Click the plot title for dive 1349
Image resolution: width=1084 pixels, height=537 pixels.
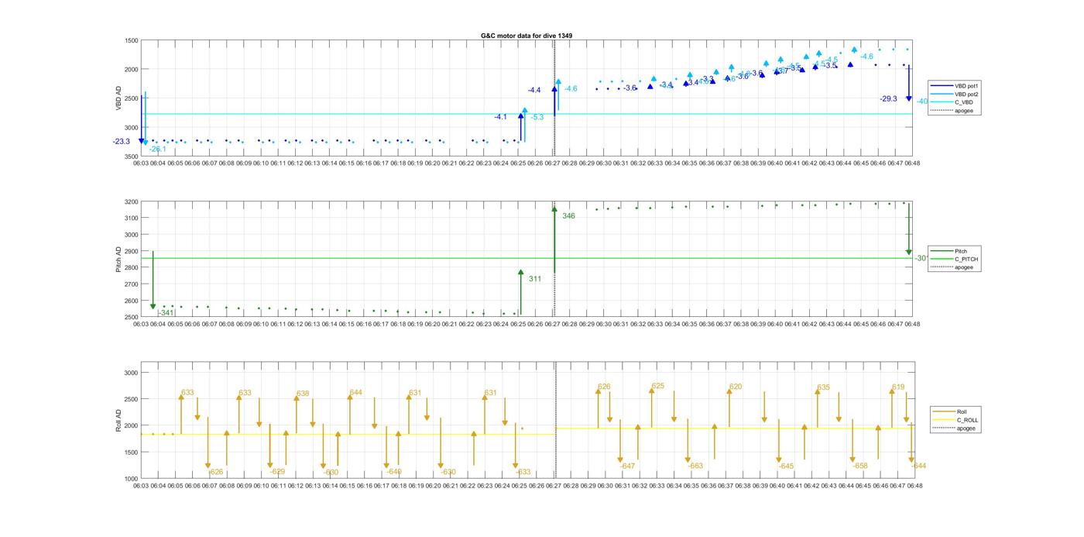tap(527, 36)
